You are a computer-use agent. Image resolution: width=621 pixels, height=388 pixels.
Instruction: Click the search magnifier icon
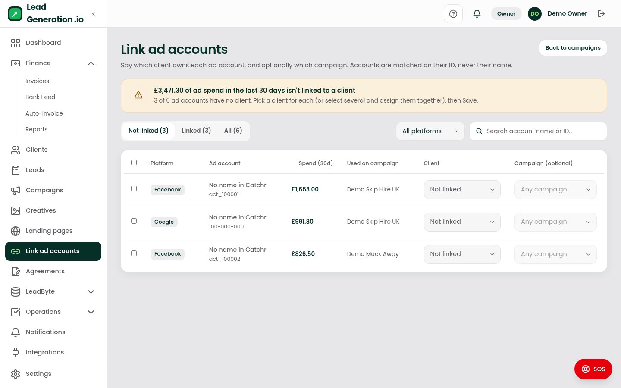(479, 131)
